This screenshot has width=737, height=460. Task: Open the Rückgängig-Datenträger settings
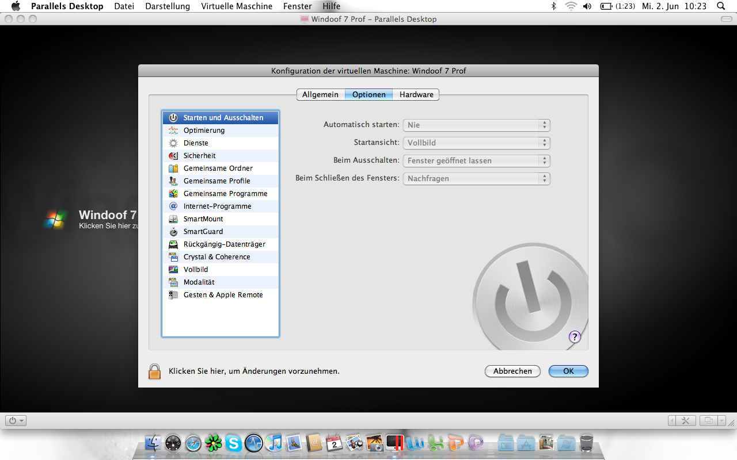221,244
